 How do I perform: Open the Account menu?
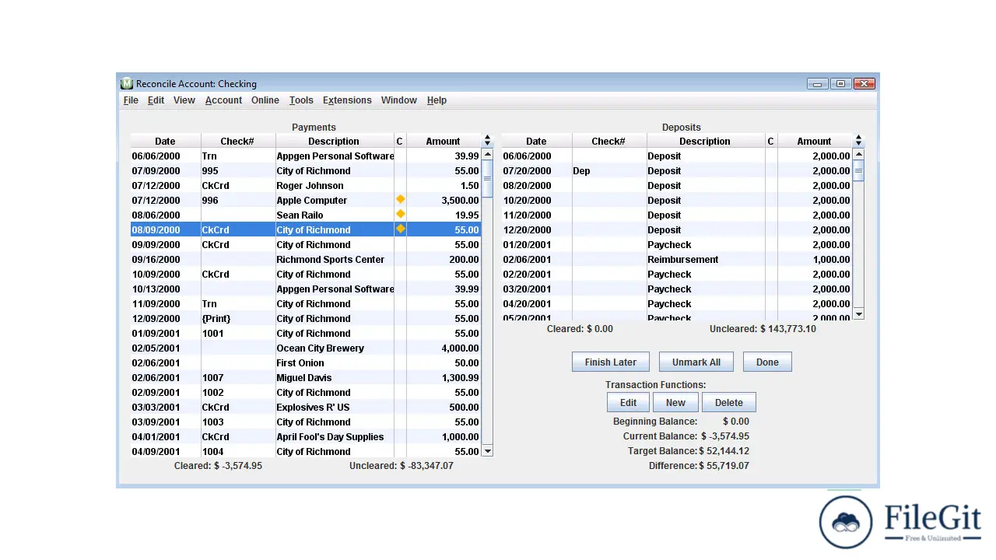coord(223,100)
